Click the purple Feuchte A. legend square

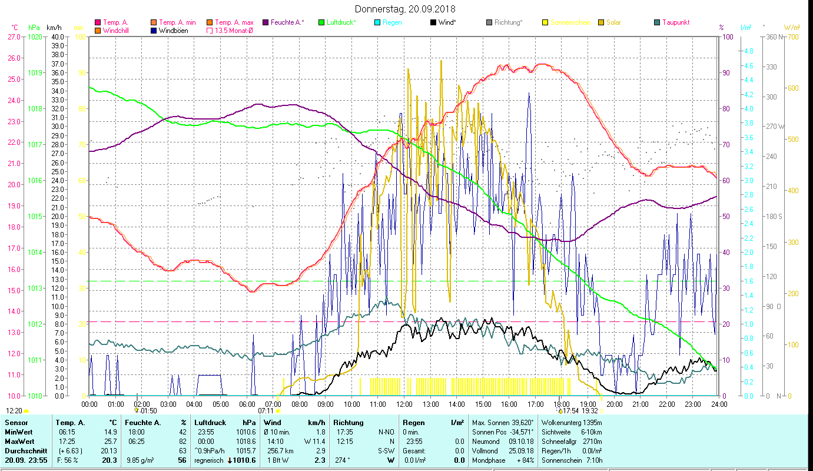click(266, 22)
